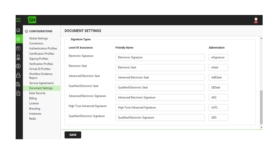Open Global Settings in configurations menu
The image size is (278, 153).
(x=39, y=38)
